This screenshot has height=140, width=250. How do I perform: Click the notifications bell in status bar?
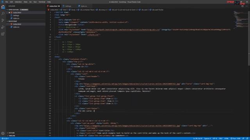click(247, 138)
